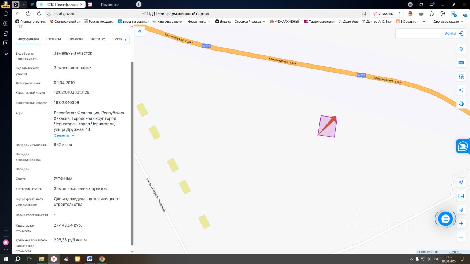Open the Windows Start menu

point(6,259)
